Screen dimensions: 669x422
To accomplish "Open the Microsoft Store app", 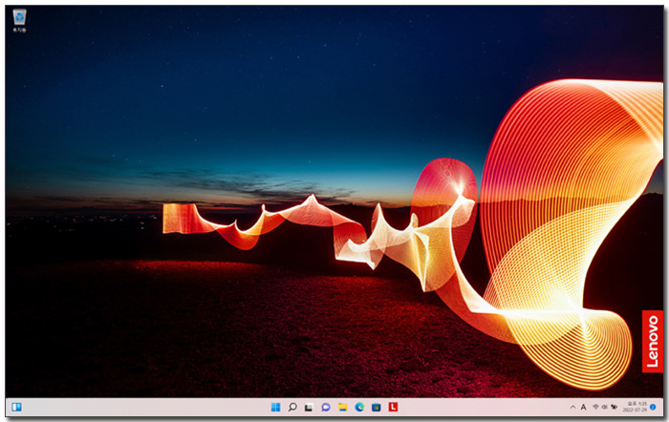I will click(x=376, y=407).
